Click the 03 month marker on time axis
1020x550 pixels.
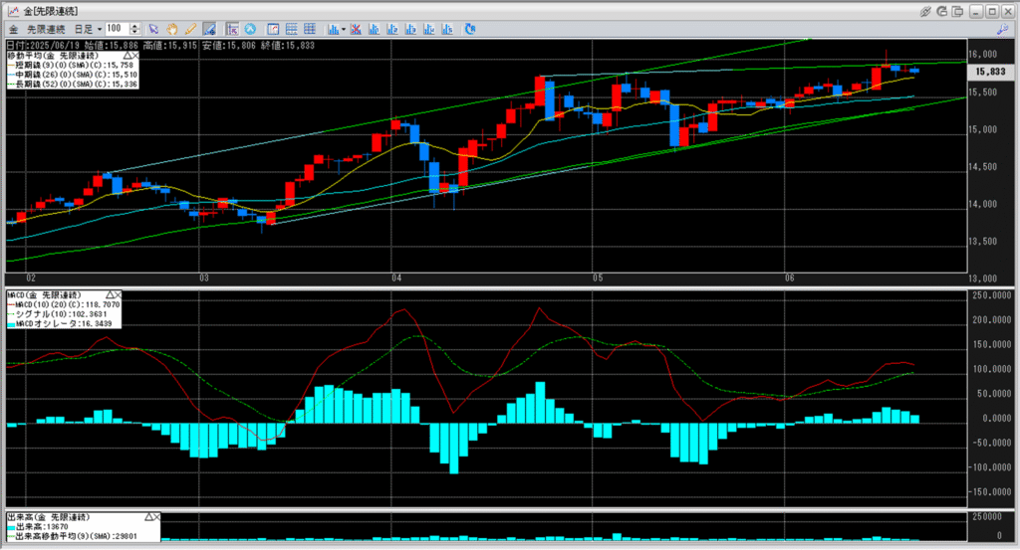click(204, 277)
